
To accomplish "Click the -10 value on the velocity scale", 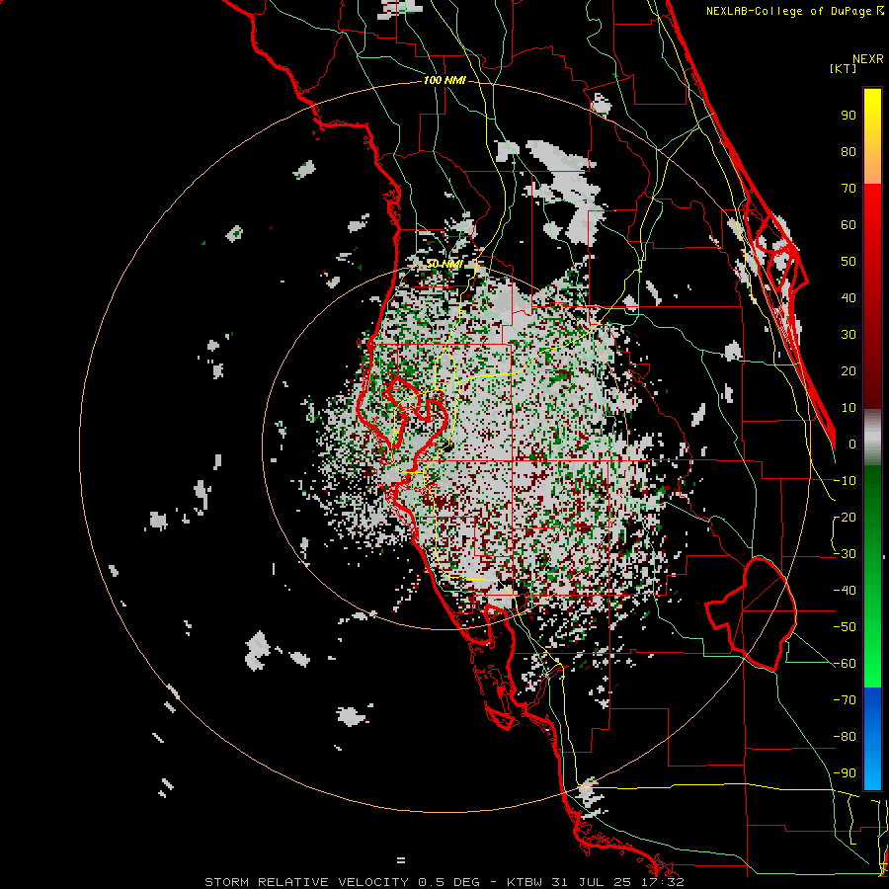I will tap(845, 481).
